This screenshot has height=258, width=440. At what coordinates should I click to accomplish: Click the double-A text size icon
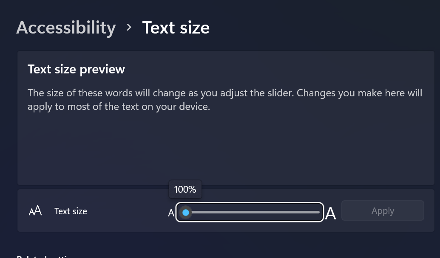(35, 210)
